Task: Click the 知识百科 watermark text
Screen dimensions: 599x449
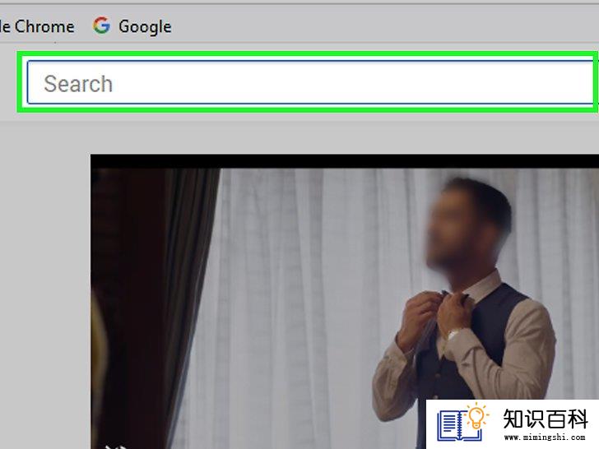Action: click(x=545, y=419)
